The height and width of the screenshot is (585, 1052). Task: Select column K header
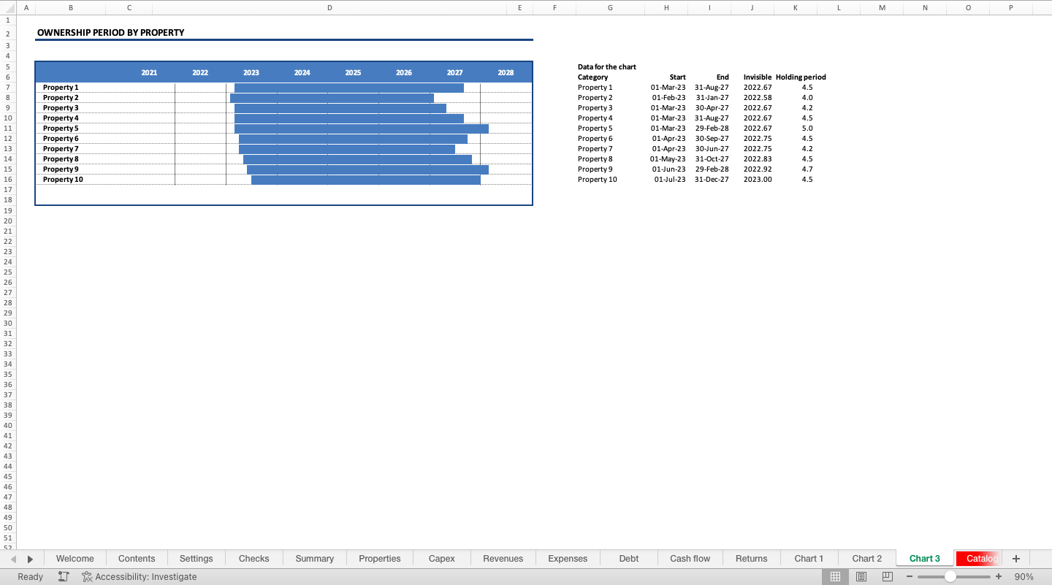pos(796,7)
